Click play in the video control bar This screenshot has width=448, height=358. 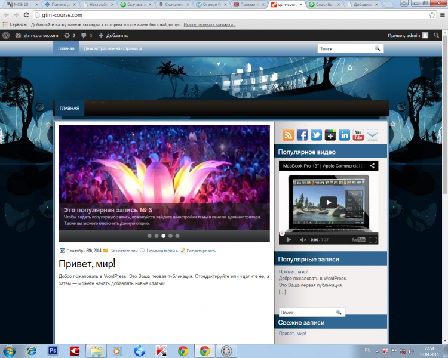click(289, 240)
